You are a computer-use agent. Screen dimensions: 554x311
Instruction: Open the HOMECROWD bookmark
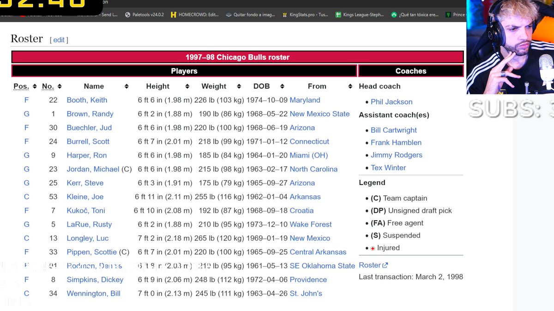(194, 15)
